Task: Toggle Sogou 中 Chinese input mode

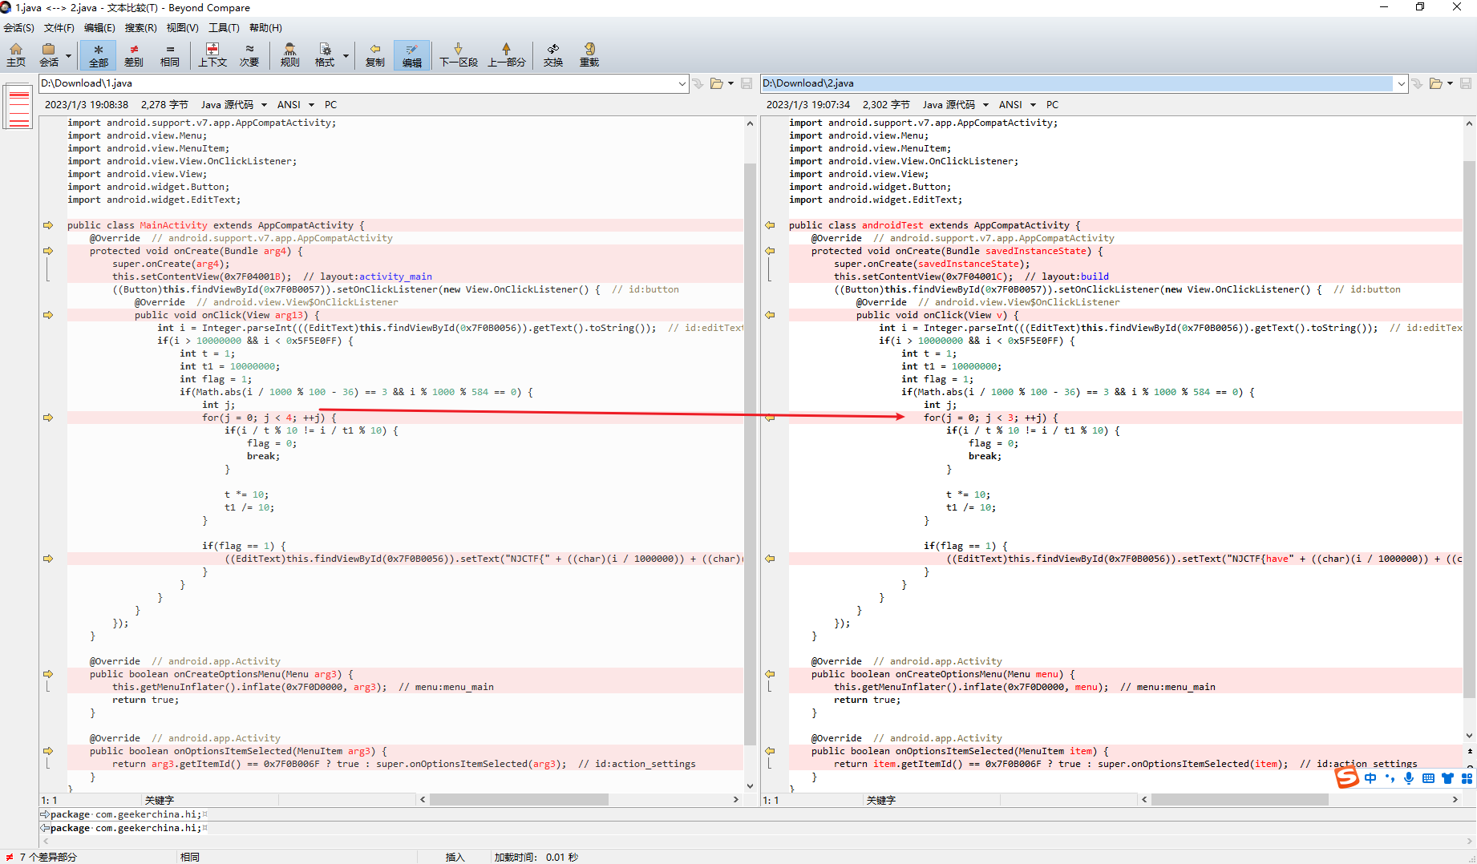Action: point(1370,778)
